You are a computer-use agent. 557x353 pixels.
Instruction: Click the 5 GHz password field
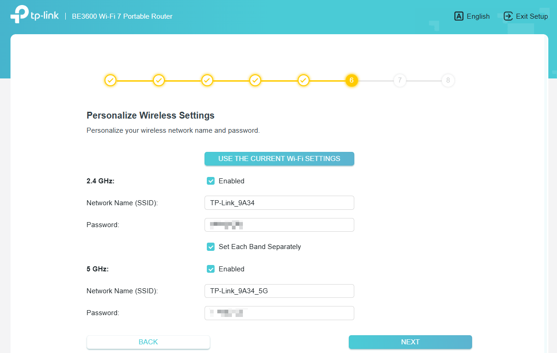click(279, 313)
